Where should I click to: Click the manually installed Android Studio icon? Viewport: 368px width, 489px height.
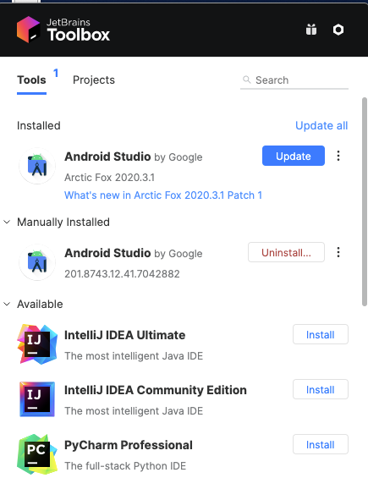[37, 262]
